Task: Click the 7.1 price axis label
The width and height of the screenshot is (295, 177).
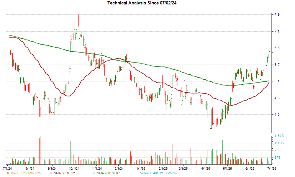Action: [x=277, y=31]
